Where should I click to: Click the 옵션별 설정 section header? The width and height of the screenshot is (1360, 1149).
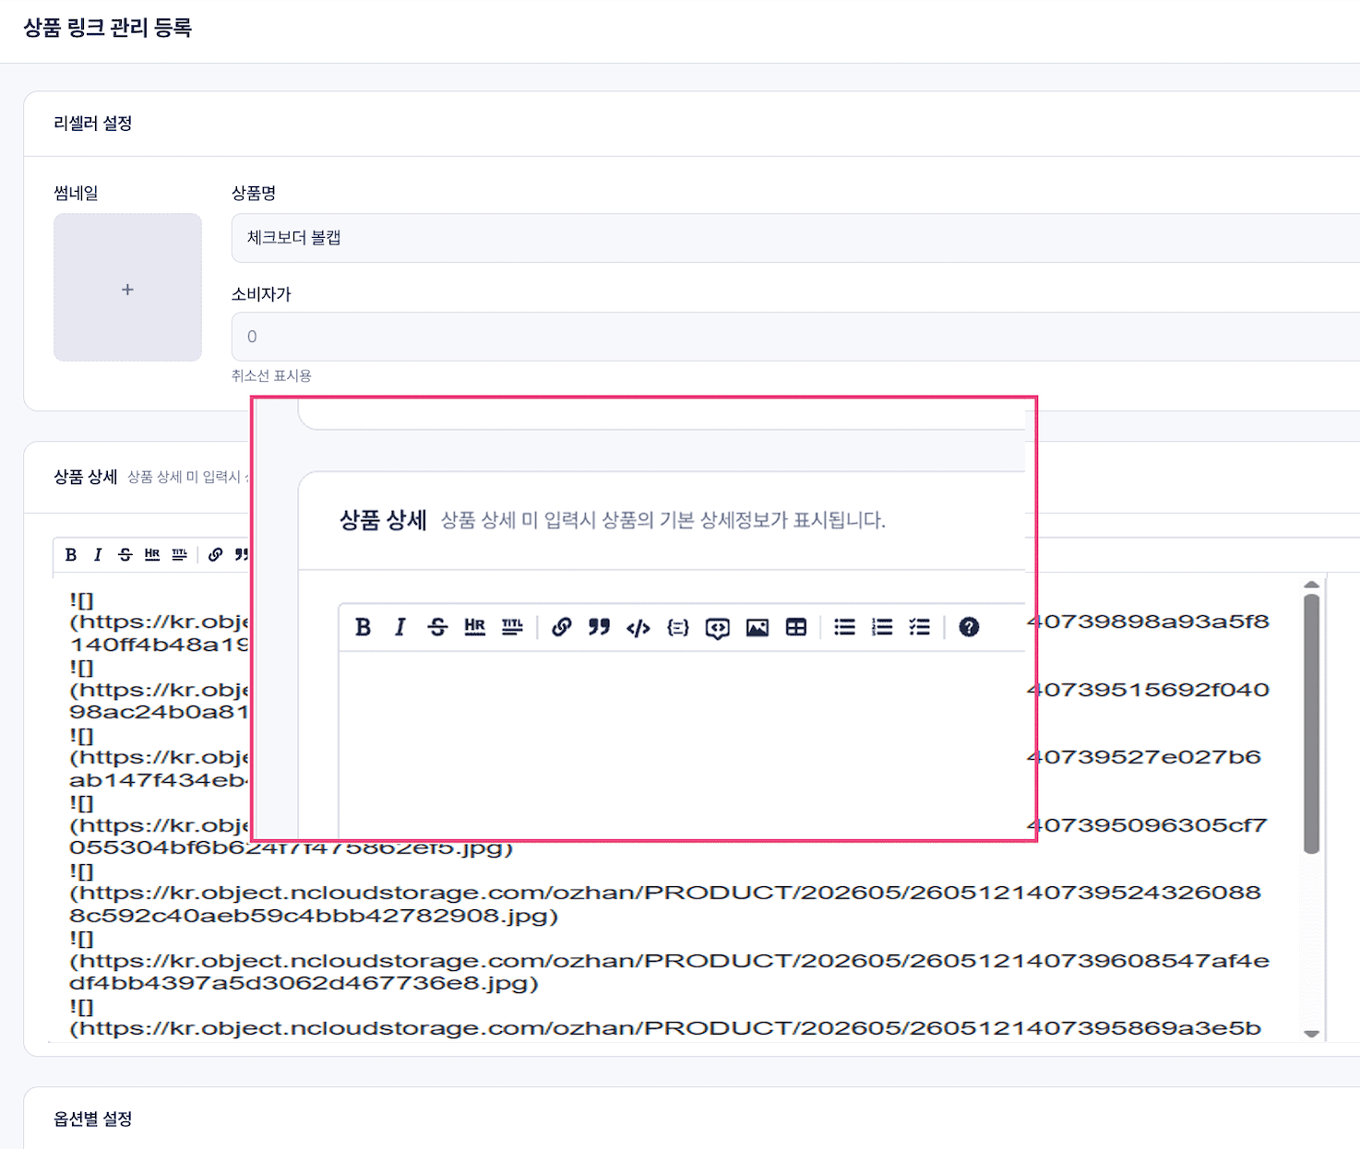(93, 1119)
